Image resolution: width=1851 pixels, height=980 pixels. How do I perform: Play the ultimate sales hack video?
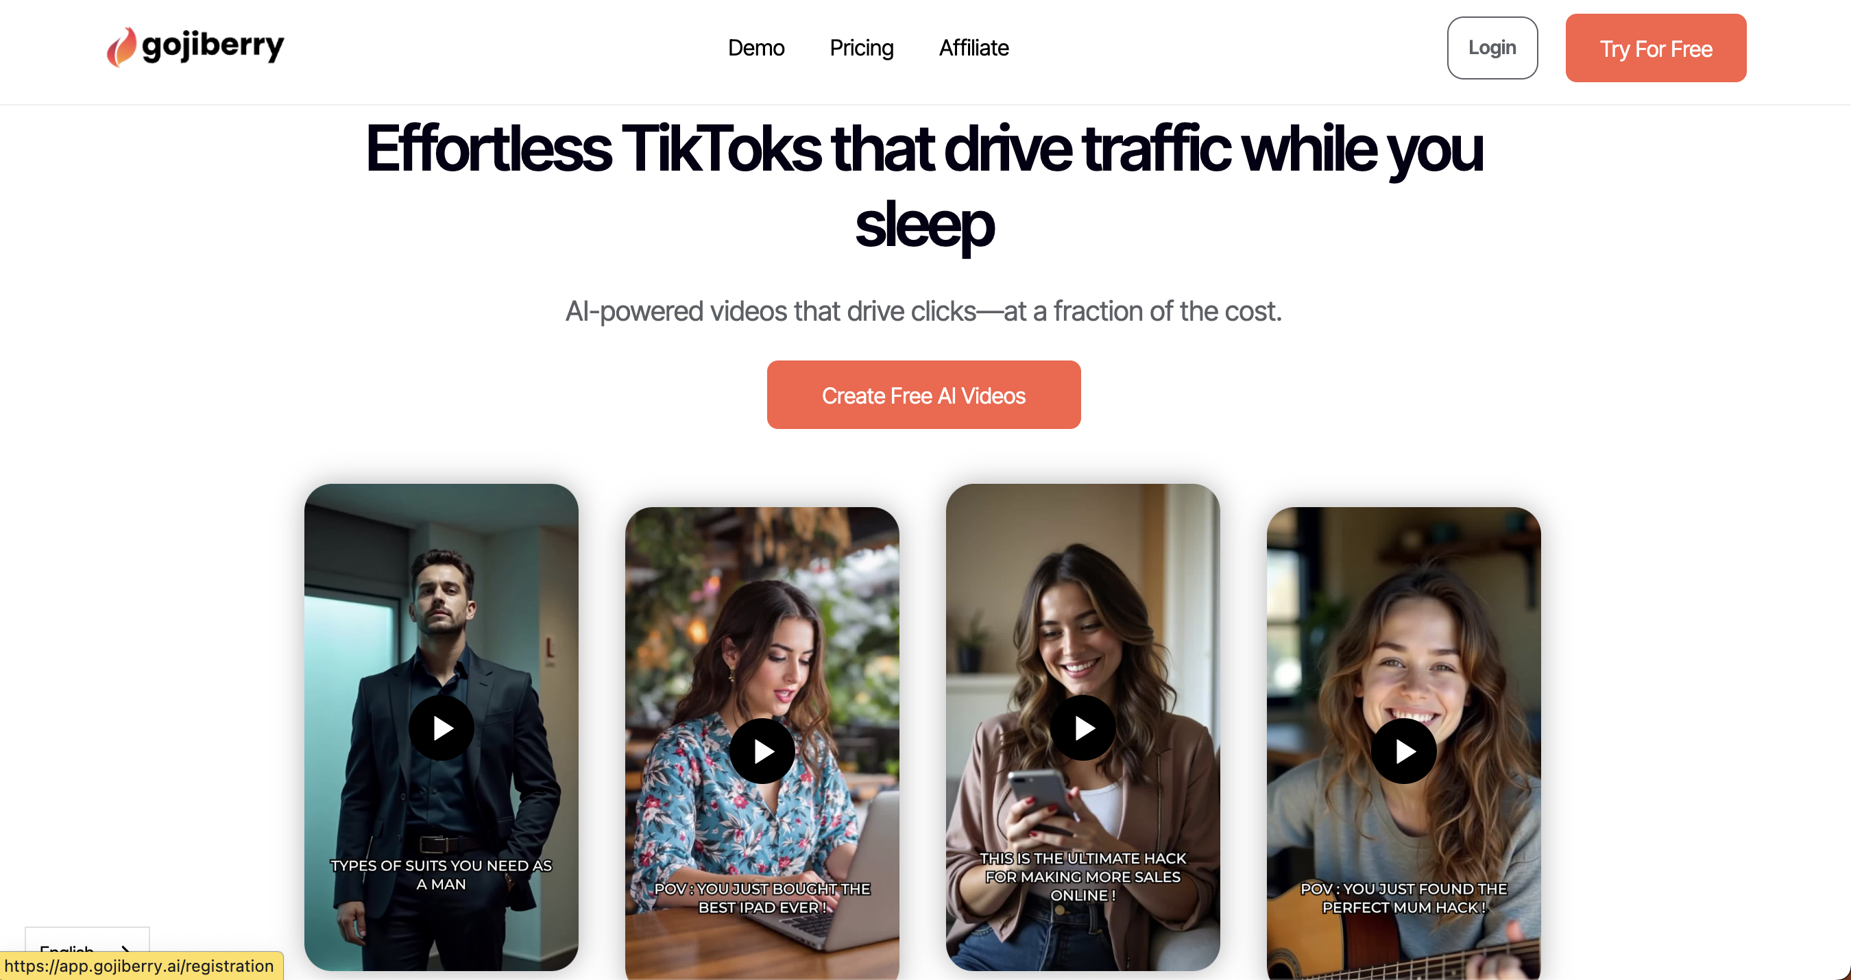[x=1083, y=728]
